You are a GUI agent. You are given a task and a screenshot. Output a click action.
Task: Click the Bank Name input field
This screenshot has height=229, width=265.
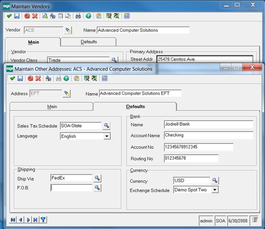click(x=208, y=124)
